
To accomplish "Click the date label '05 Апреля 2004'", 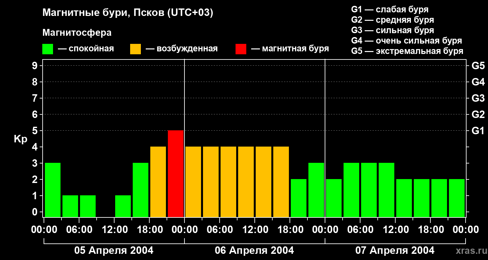I will pyautogui.click(x=114, y=250).
